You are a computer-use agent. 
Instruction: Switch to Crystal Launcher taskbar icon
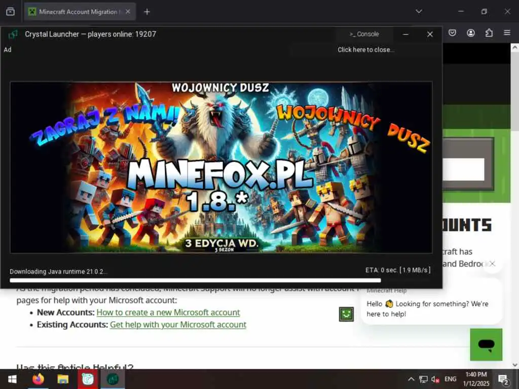click(113, 379)
